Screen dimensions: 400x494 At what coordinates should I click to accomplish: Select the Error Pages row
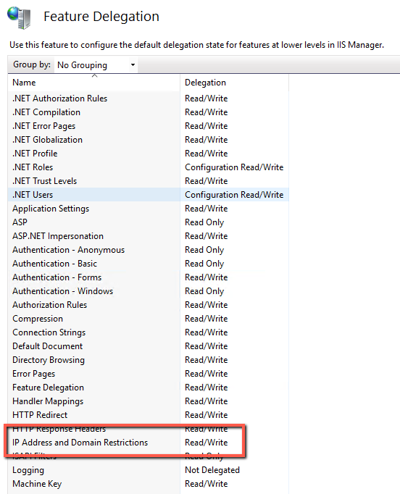click(148, 374)
